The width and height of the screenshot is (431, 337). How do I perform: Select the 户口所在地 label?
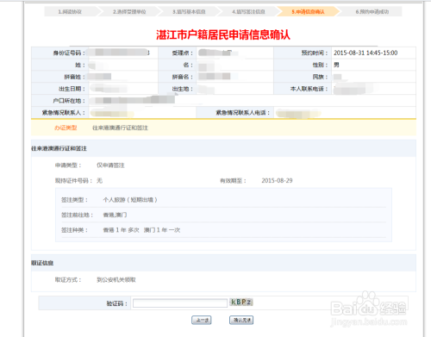pyautogui.click(x=69, y=101)
